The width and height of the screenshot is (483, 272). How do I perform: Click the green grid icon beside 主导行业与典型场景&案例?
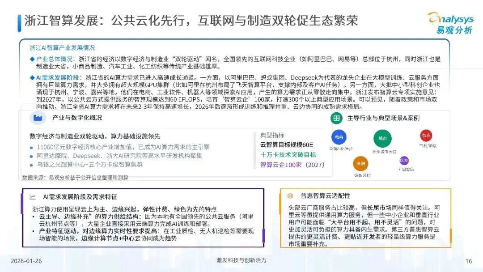pos(336,118)
